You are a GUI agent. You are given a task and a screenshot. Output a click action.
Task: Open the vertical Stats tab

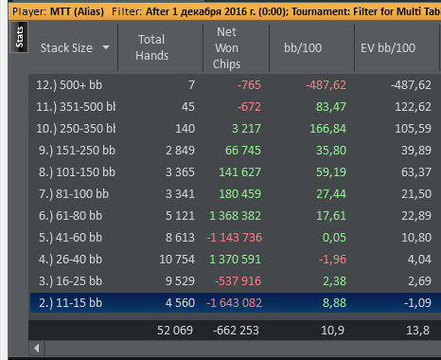19,37
